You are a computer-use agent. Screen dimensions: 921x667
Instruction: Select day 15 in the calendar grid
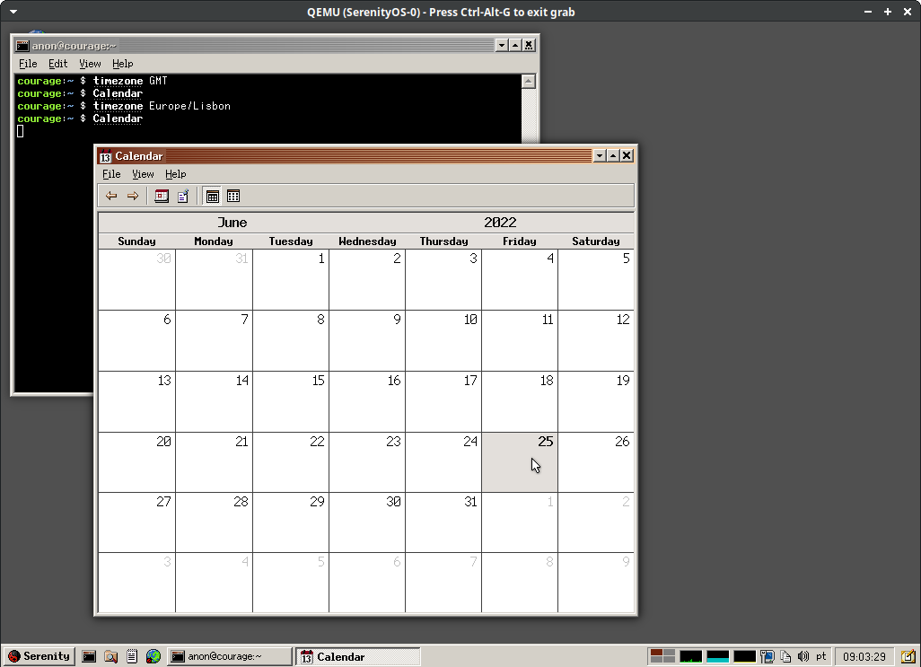pos(291,401)
